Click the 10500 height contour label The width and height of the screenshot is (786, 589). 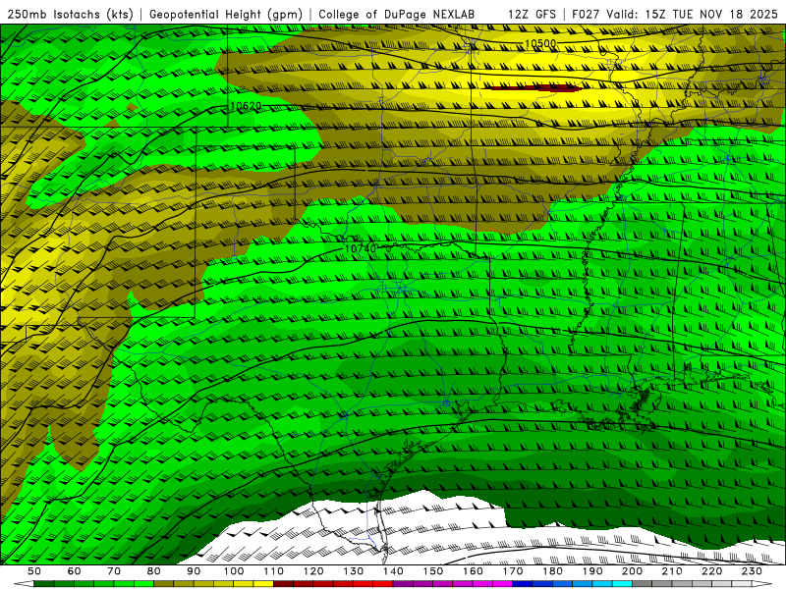540,43
